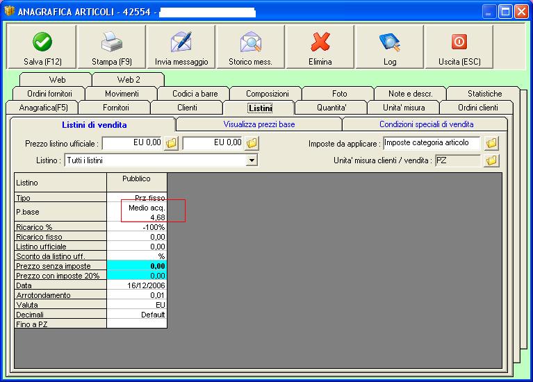Screen dimensions: 533x382
Task: Select the Prezzo senza imposte cyan value
Action: pyautogui.click(x=137, y=266)
